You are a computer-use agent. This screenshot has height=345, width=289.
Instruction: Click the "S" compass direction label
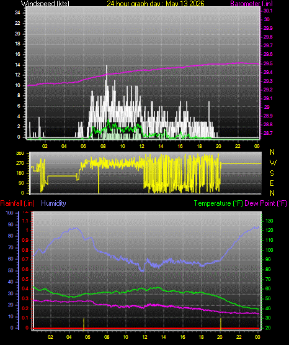coord(272,173)
